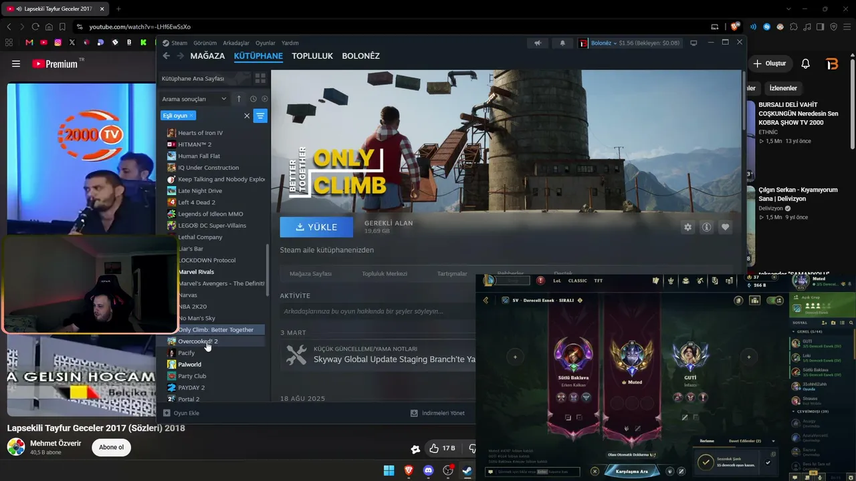Open the YouTube guide hamburger menu
The image size is (856, 481).
(x=16, y=63)
